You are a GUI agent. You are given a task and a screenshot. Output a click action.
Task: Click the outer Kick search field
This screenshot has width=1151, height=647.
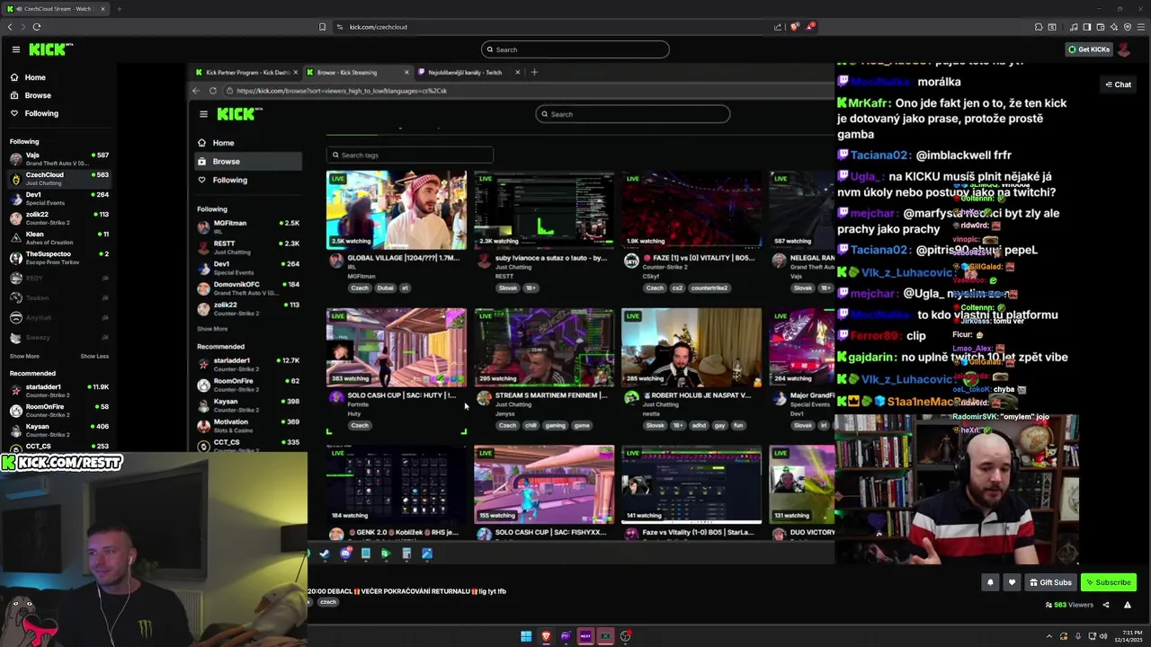575,49
